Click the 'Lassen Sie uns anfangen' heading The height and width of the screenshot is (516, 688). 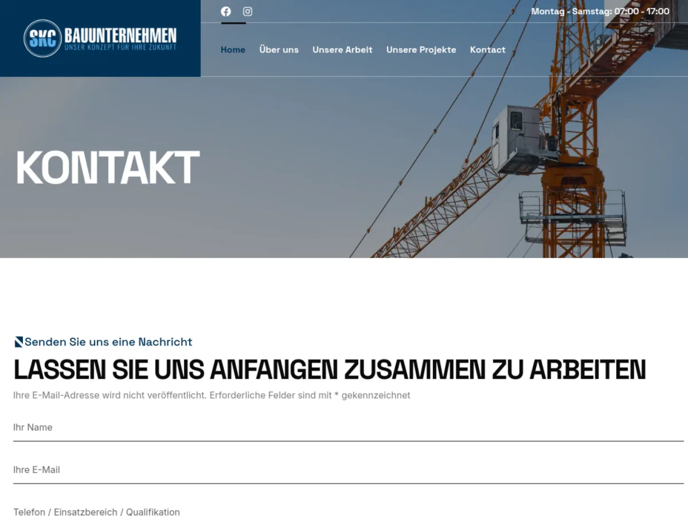[330, 370]
